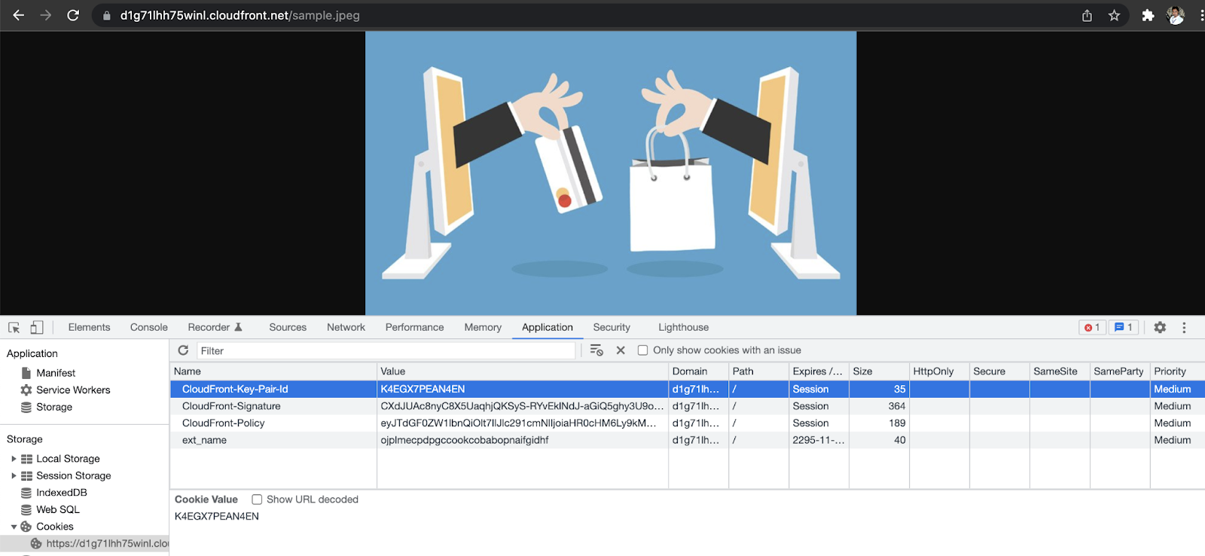Sort cookies by Name column
Viewport: 1205px width, 556px height.
point(273,371)
